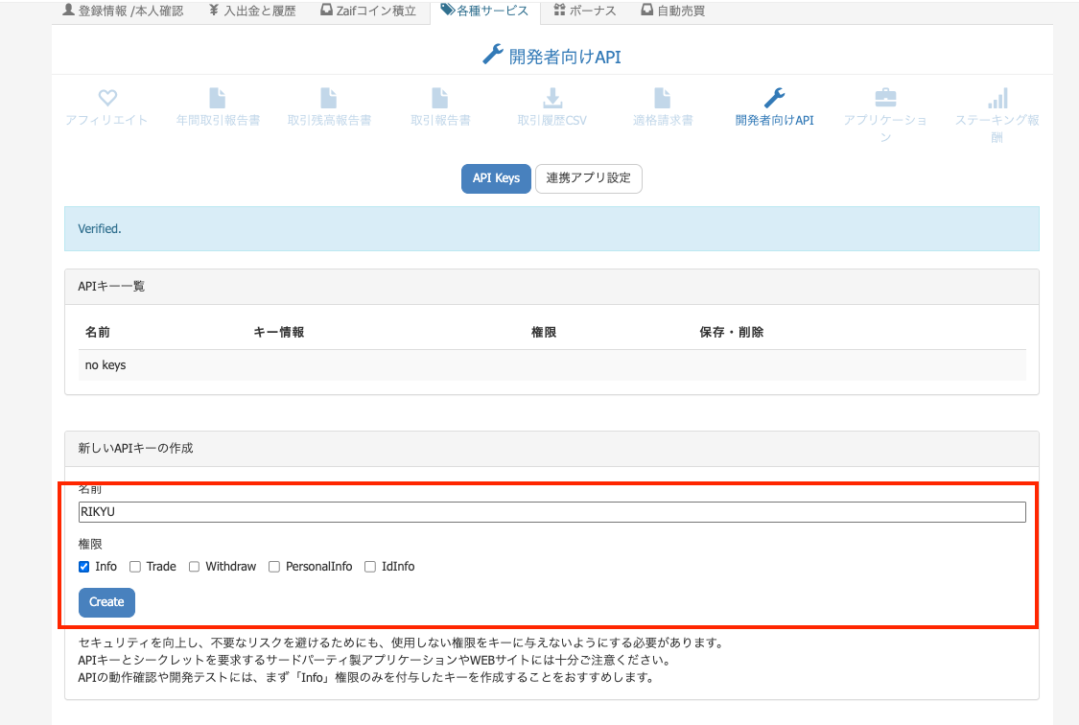Select the 開発者向けAPI wrench icon
1079x725 pixels.
coord(774,98)
